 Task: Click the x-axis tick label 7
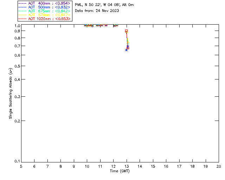point(47,167)
